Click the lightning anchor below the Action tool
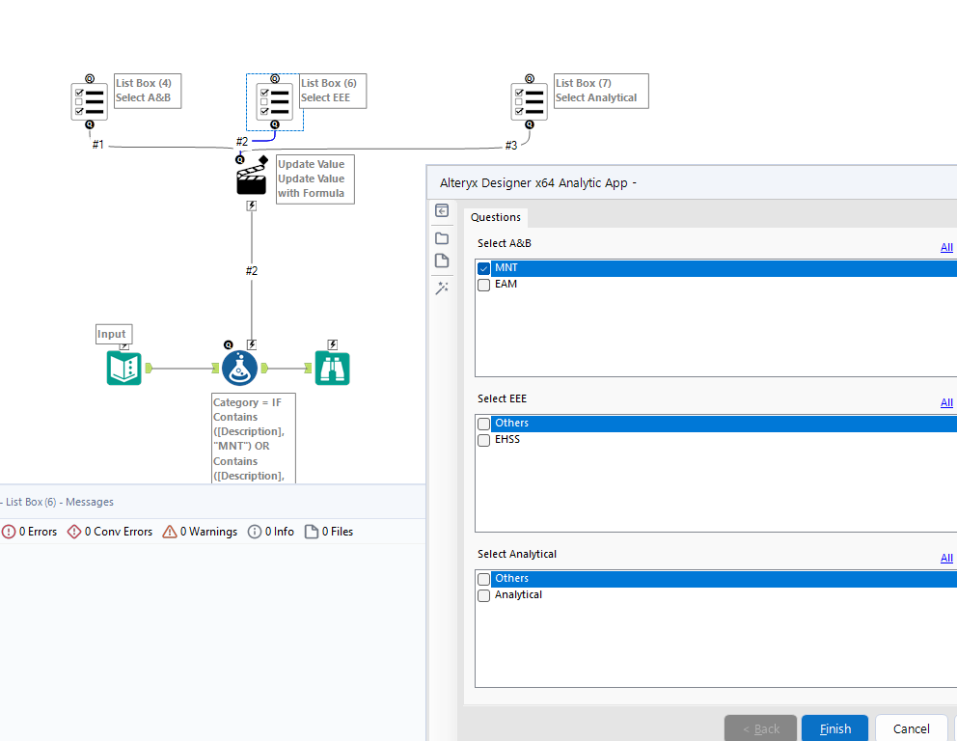957x741 pixels. coord(252,206)
